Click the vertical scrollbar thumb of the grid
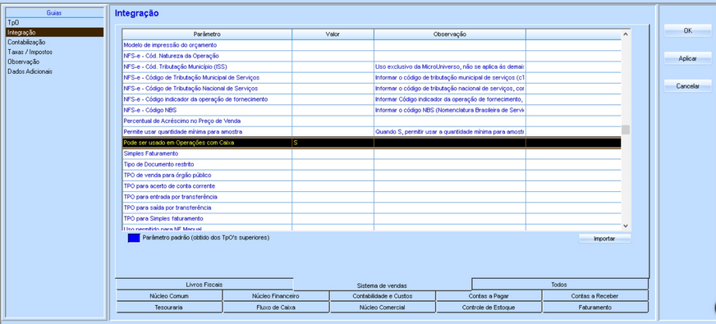 point(626,130)
